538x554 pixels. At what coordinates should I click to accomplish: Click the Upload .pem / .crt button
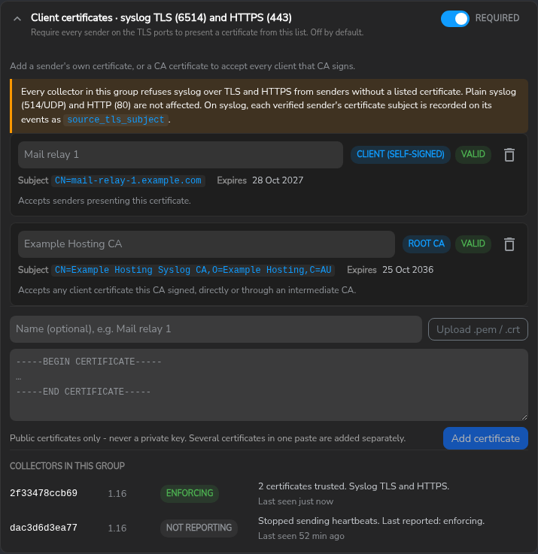[x=478, y=329]
